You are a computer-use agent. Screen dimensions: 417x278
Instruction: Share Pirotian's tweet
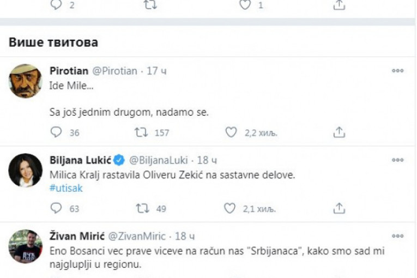(x=339, y=132)
